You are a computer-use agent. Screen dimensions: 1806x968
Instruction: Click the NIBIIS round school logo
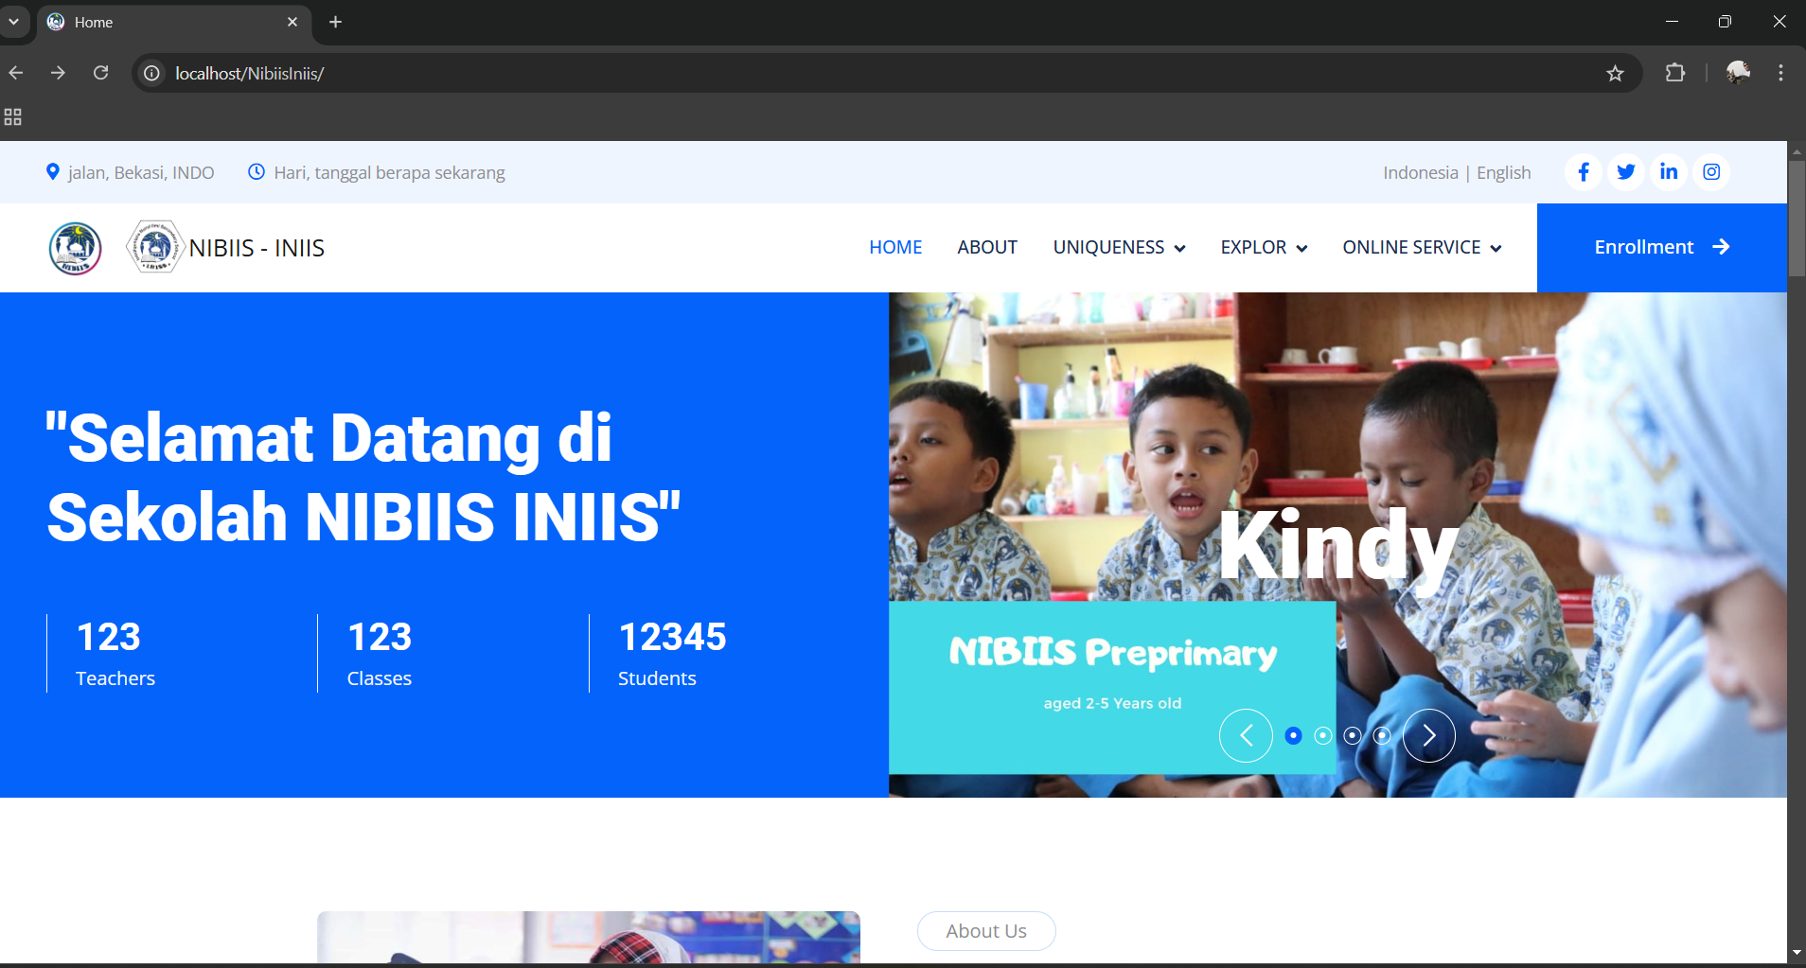pos(75,248)
